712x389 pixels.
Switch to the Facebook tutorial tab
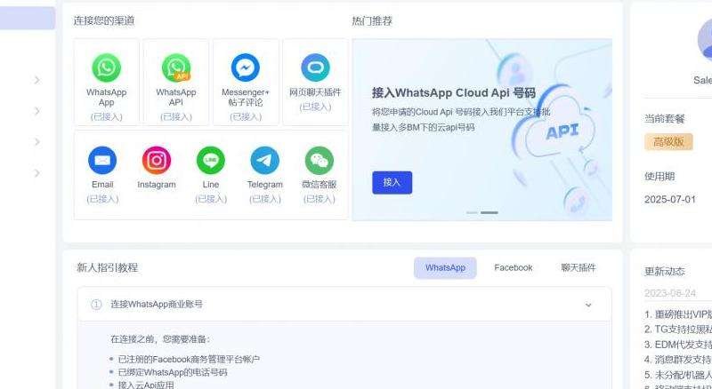pos(514,268)
